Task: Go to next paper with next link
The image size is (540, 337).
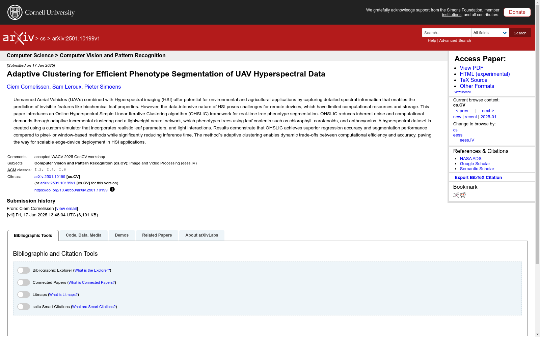Action: coord(488,111)
